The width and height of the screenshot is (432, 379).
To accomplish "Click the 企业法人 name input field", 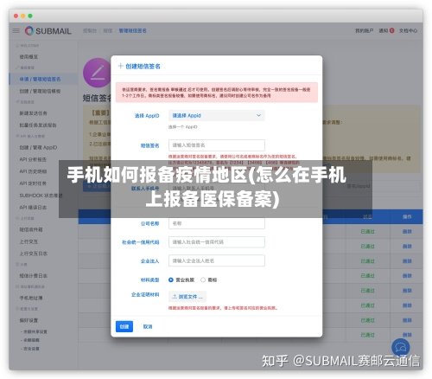I will [217, 260].
